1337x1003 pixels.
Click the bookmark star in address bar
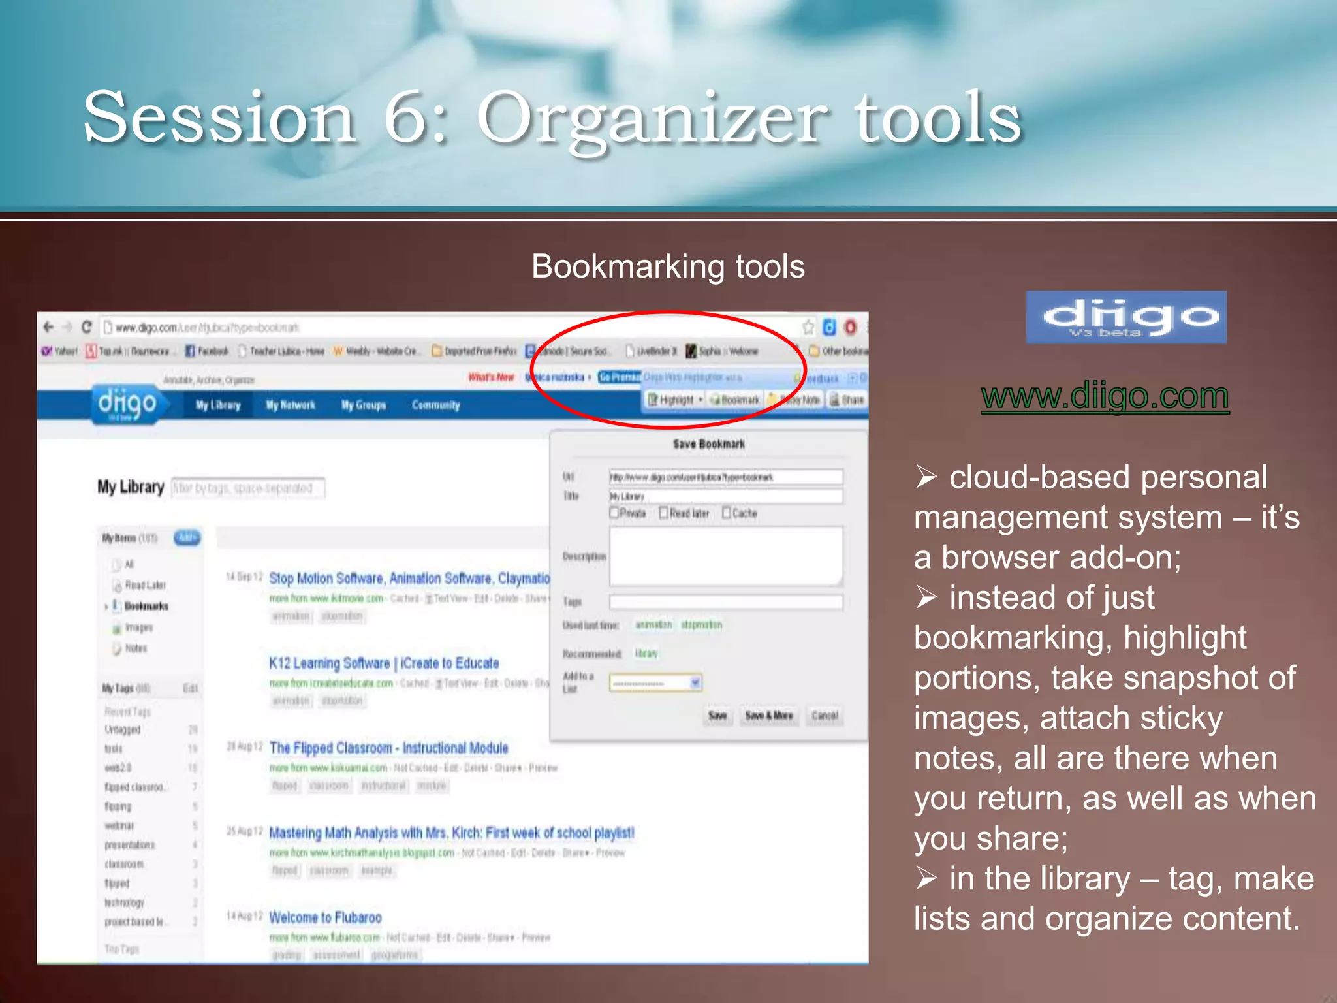pos(808,326)
